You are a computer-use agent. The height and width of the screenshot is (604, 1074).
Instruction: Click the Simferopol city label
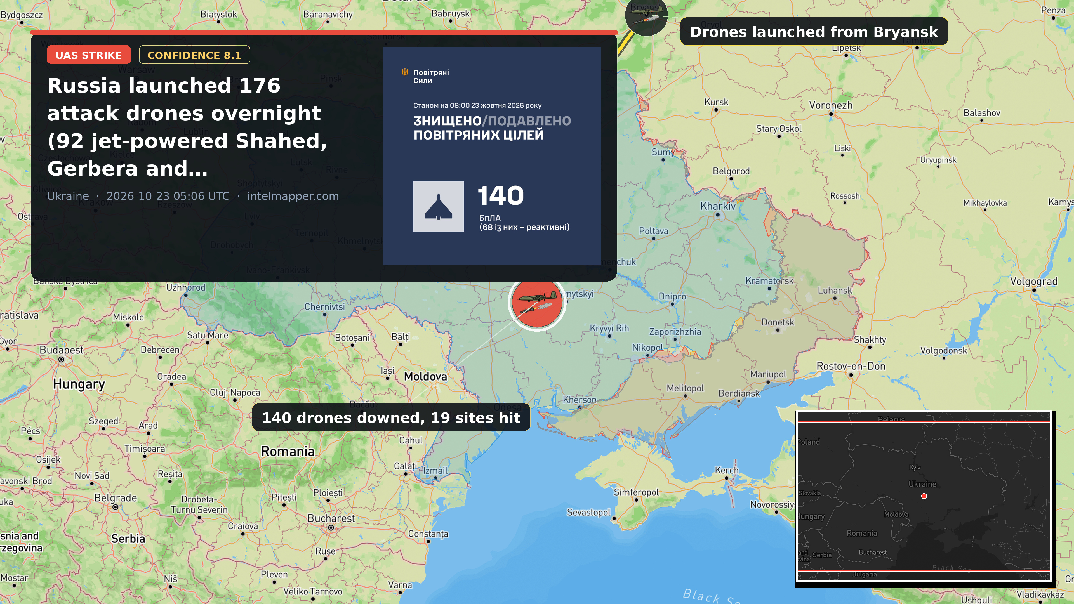coord(636,492)
